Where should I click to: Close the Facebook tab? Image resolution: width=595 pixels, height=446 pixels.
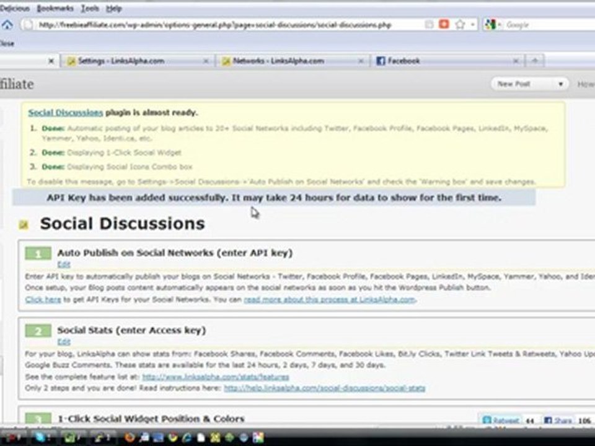[516, 61]
